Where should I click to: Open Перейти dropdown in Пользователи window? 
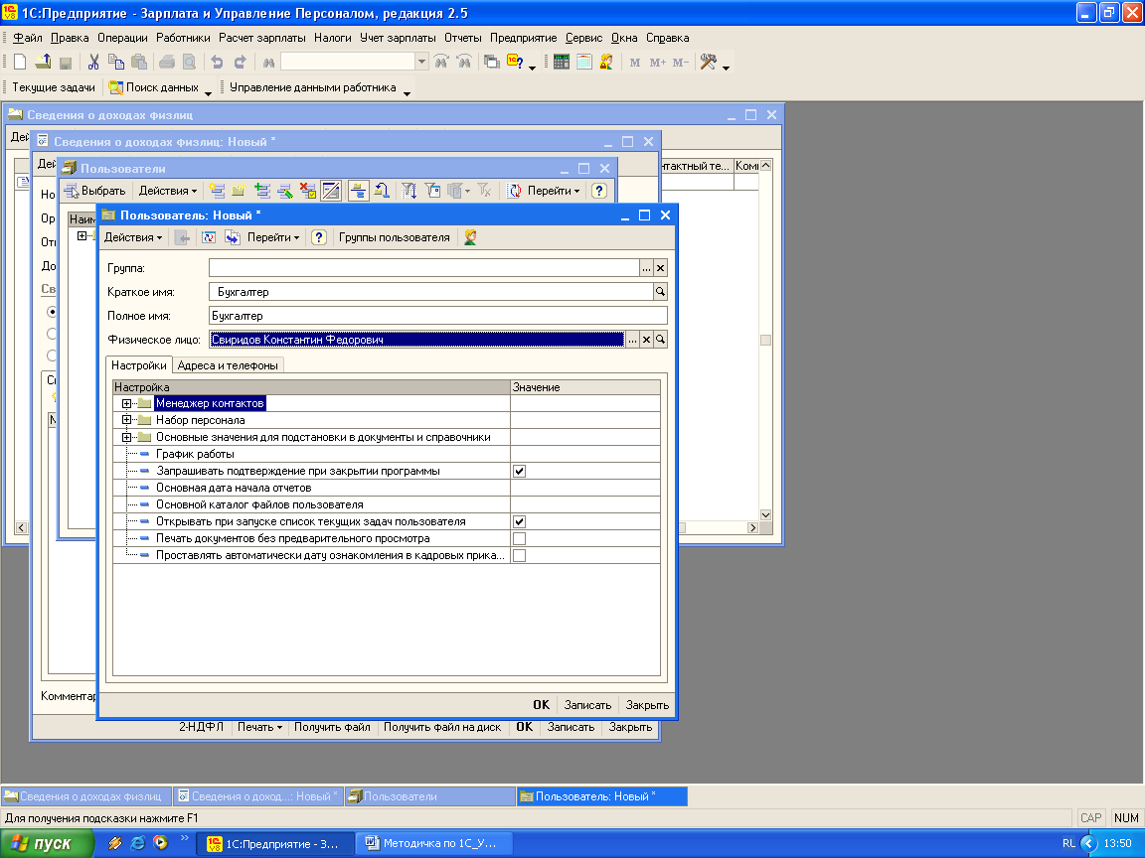click(554, 191)
